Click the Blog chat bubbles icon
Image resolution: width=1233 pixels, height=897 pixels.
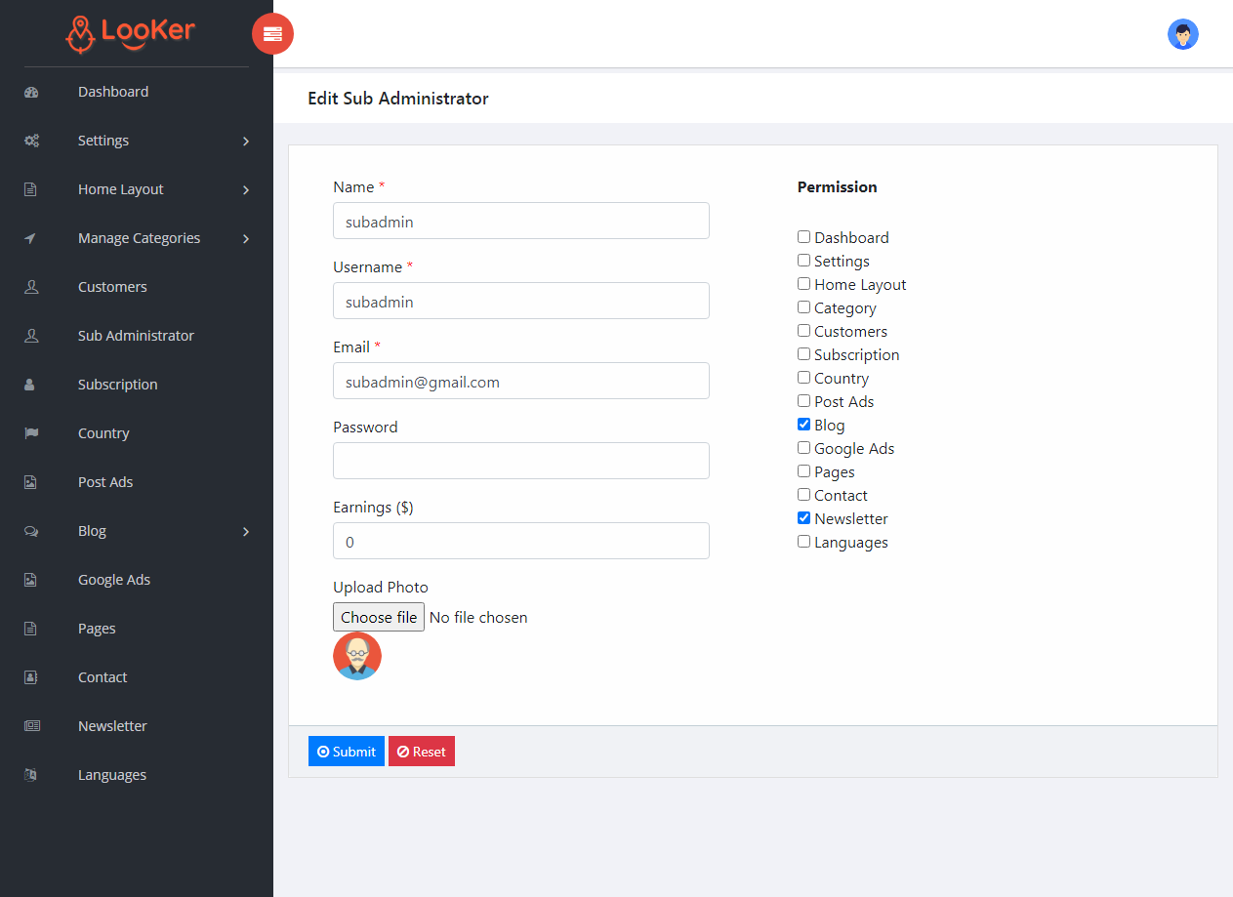(31, 531)
